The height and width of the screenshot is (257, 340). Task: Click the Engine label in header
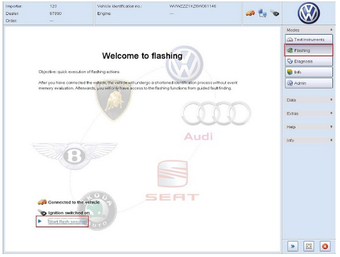coord(104,13)
